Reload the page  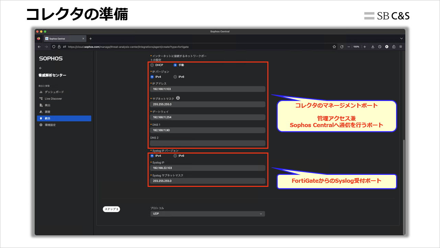click(342, 47)
